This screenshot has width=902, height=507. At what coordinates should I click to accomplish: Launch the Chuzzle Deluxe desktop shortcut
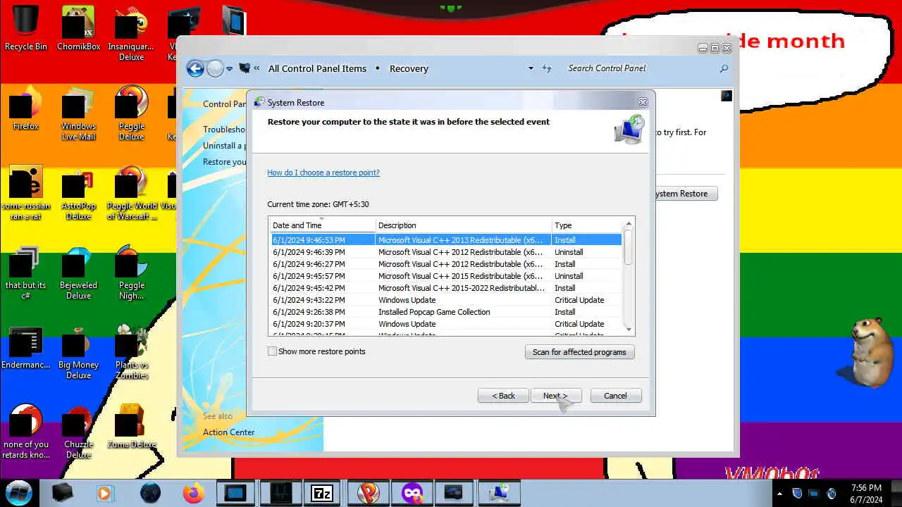(x=78, y=431)
